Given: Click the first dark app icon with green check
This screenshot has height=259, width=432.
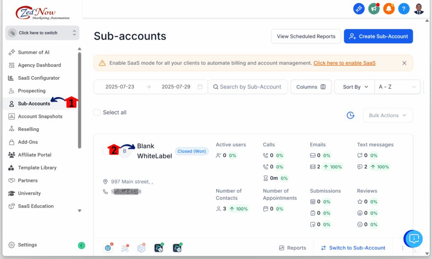Looking at the screenshot, I should tap(159, 248).
